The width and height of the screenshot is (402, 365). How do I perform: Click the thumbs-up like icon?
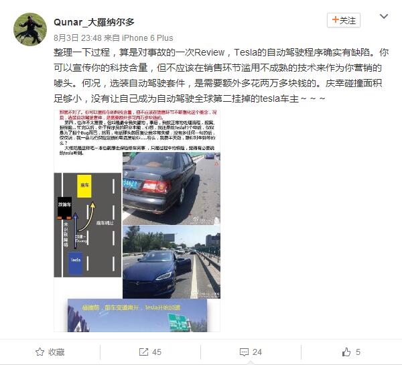tap(346, 352)
